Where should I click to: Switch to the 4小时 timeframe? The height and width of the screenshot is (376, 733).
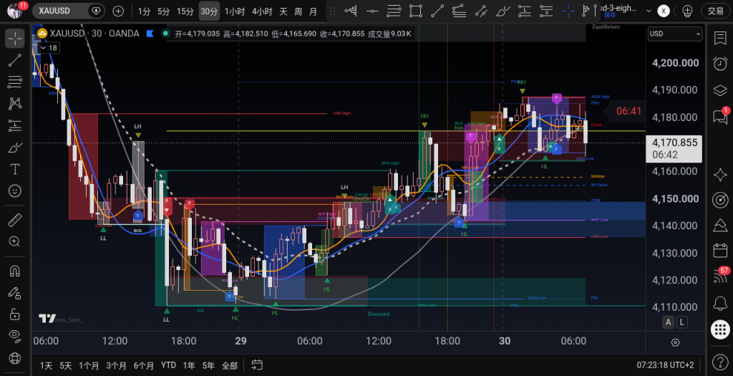[262, 11]
